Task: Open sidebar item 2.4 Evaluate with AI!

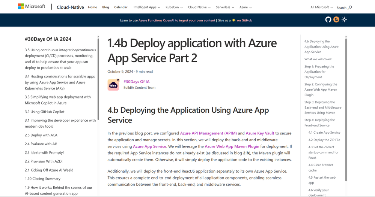Action: point(41,144)
